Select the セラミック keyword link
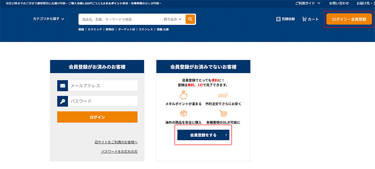Screen dimensions: 375x169 click(x=95, y=29)
